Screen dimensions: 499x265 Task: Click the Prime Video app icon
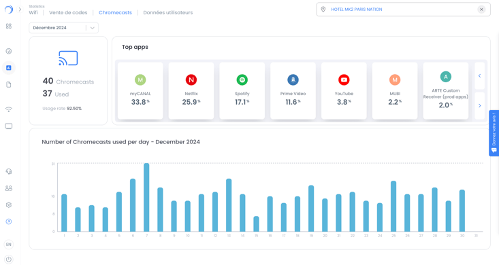pyautogui.click(x=293, y=79)
